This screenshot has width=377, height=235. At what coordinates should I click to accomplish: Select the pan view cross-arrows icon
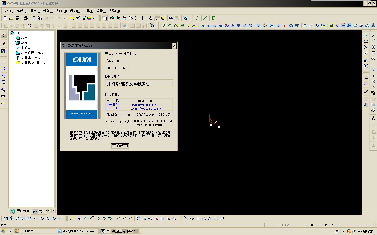coord(142,18)
